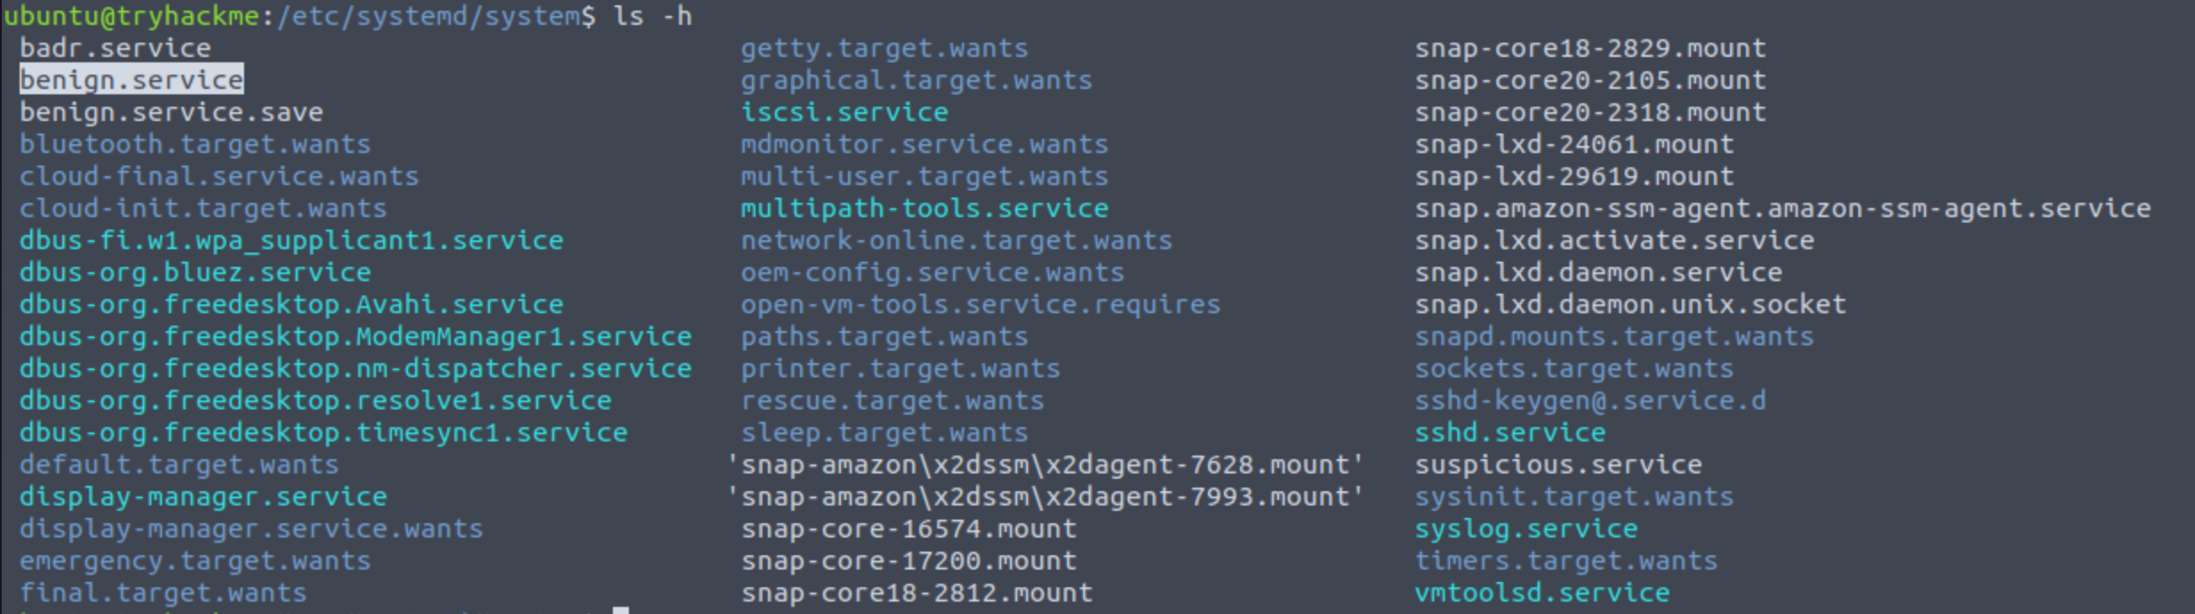This screenshot has height=614, width=2195.
Task: Click the snap-core18-2829.mount entry
Action: coord(1590,48)
